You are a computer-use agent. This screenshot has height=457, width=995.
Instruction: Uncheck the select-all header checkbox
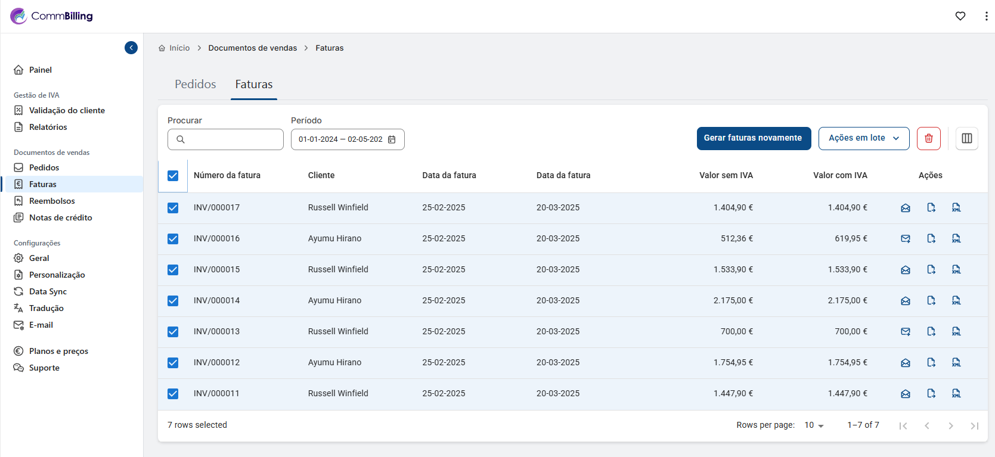point(173,176)
